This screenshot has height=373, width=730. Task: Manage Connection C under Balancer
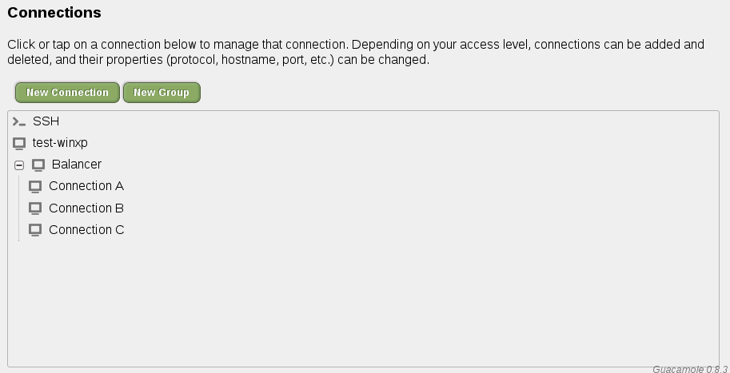tap(86, 230)
